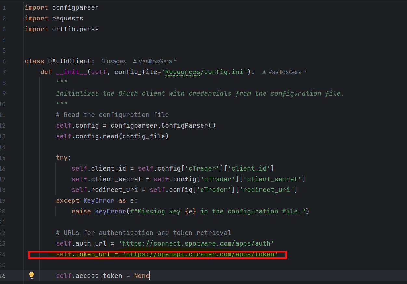Click gutter line number 15 beside try
Screen dimensions: 407x284
click(3, 158)
